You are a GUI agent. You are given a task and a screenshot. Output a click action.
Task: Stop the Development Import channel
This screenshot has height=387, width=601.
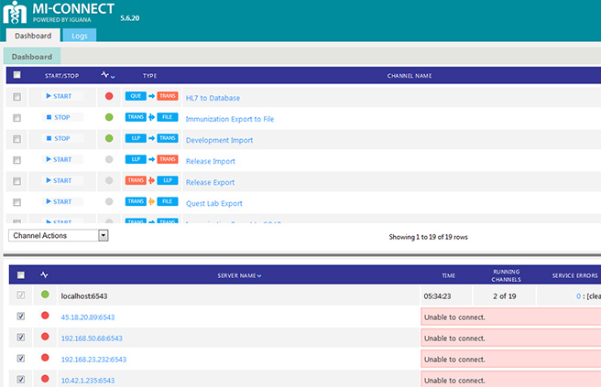(57, 139)
